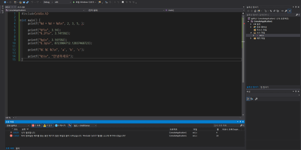Click the error list search field
This screenshot has width=301, height=150.
(227, 126)
